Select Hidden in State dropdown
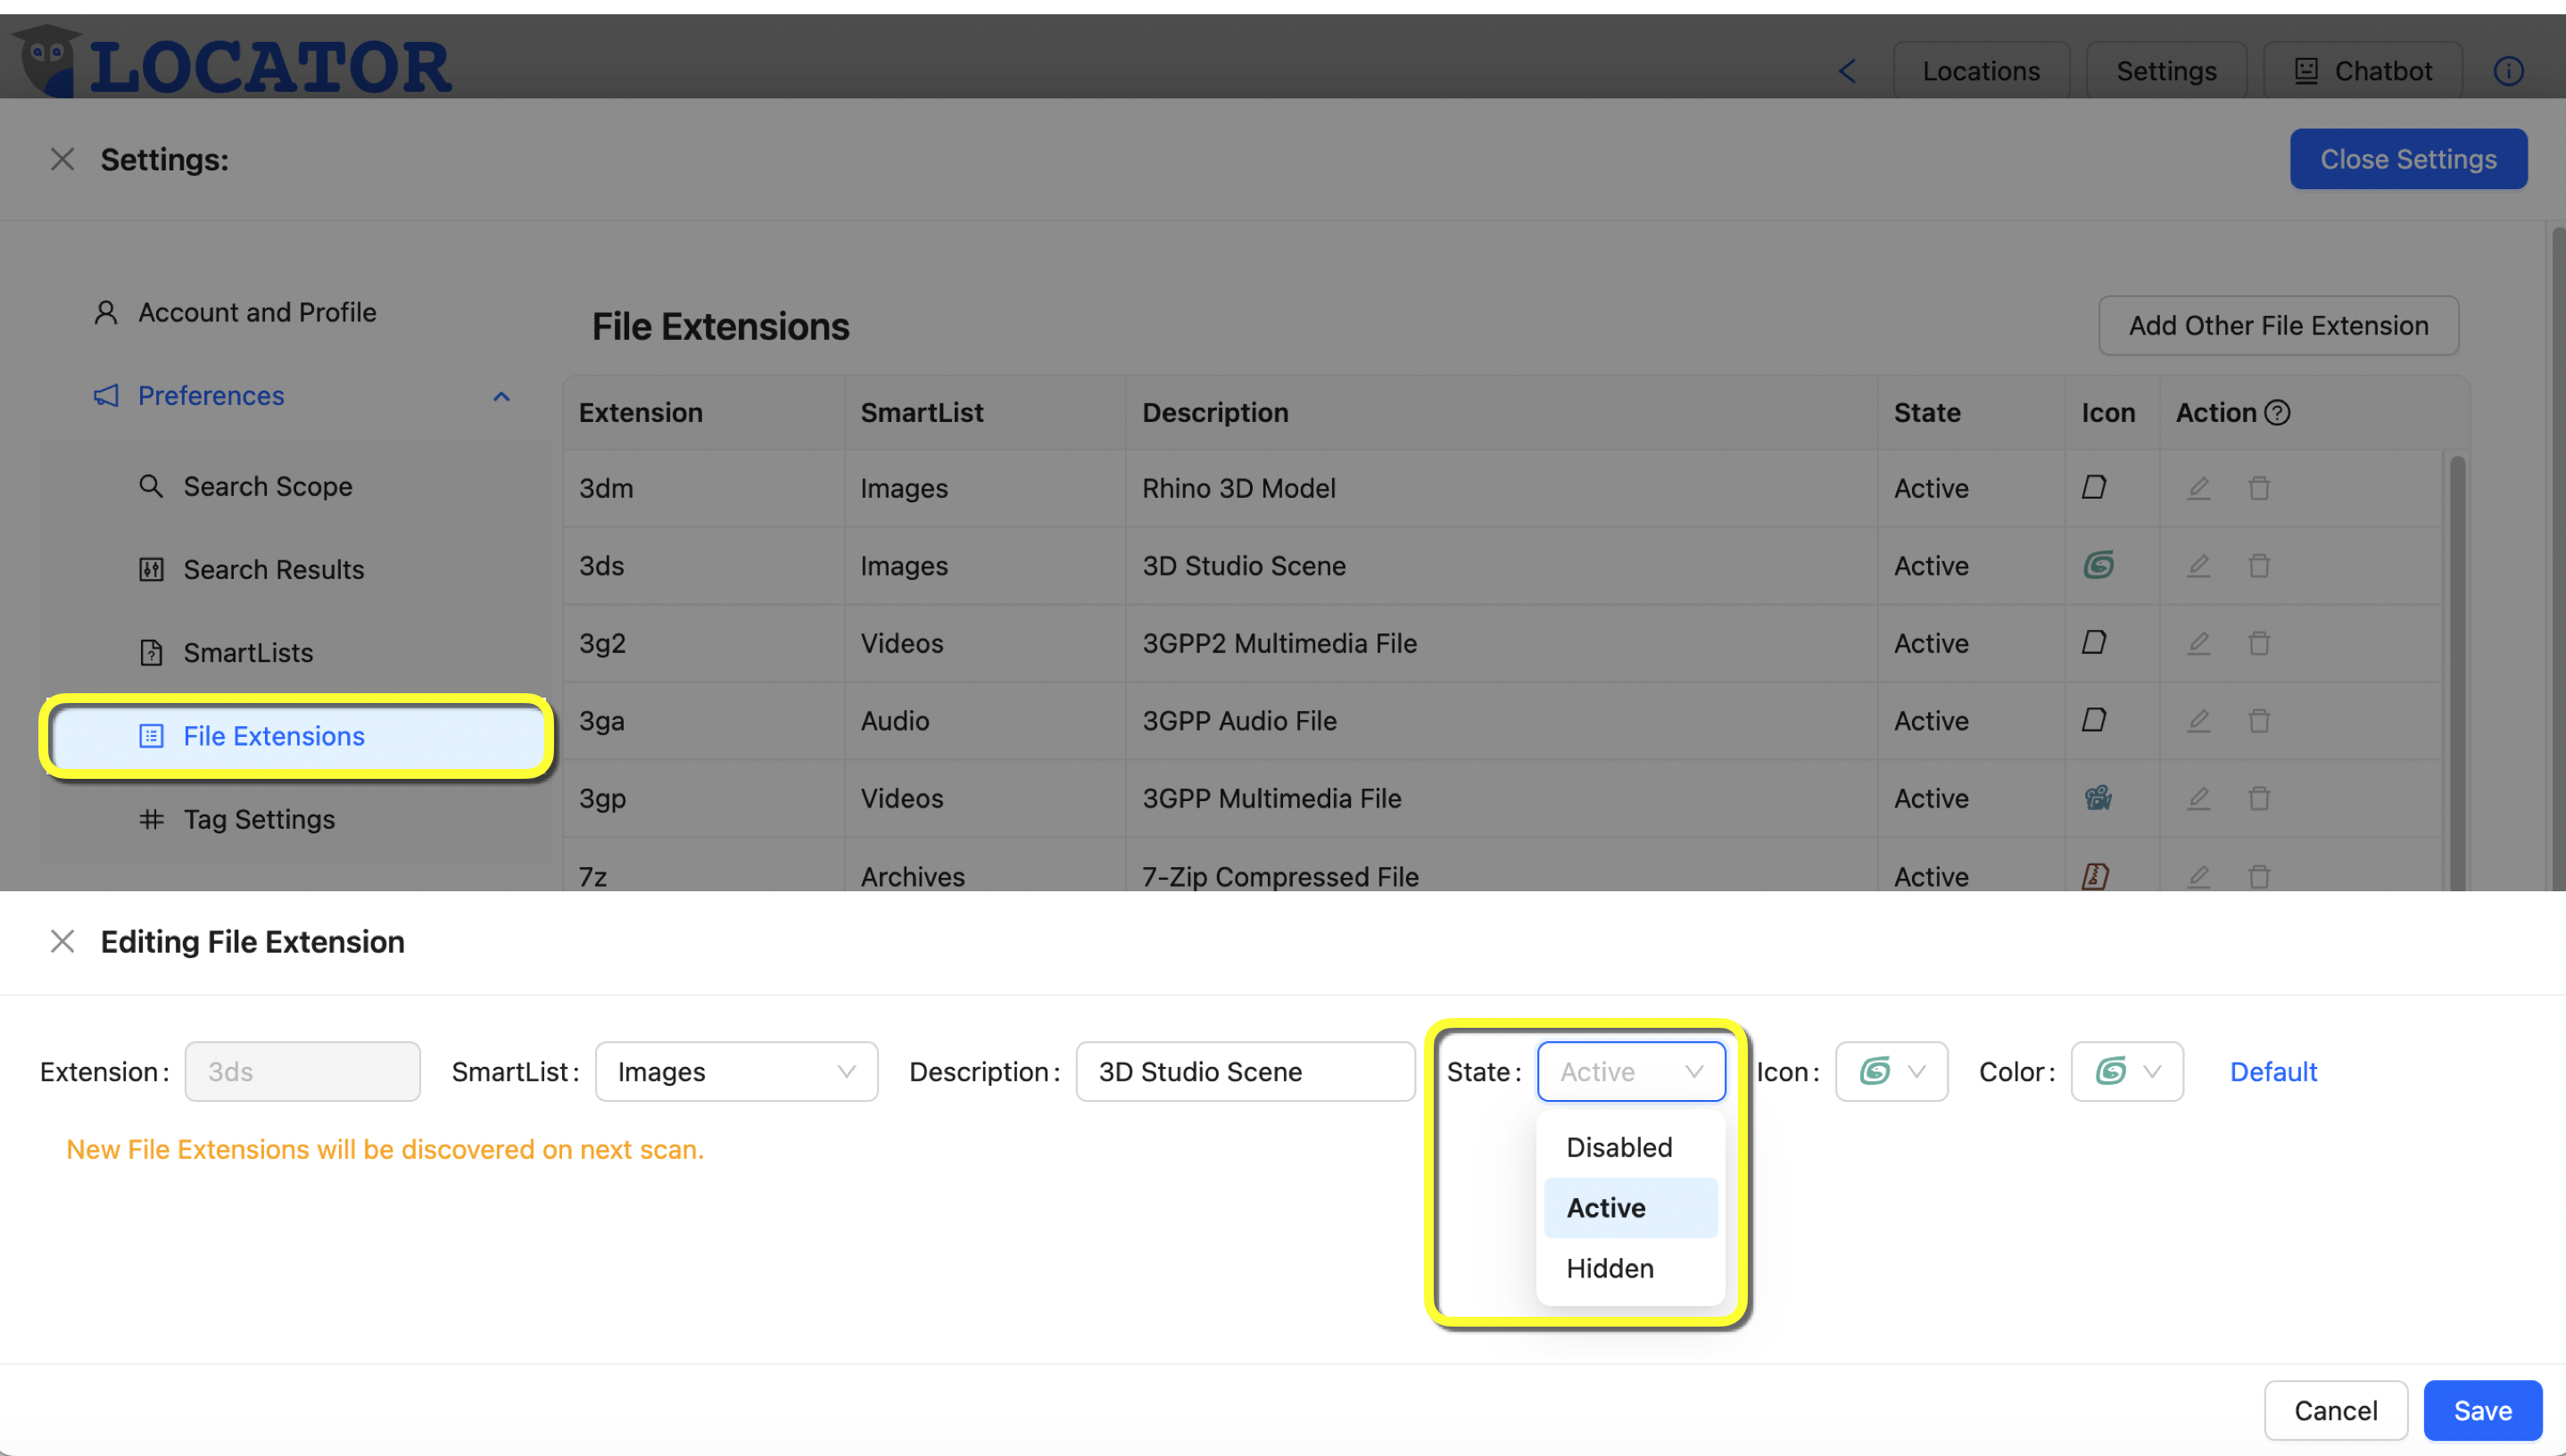Viewport: 2566px width, 1456px height. coord(1630,1268)
